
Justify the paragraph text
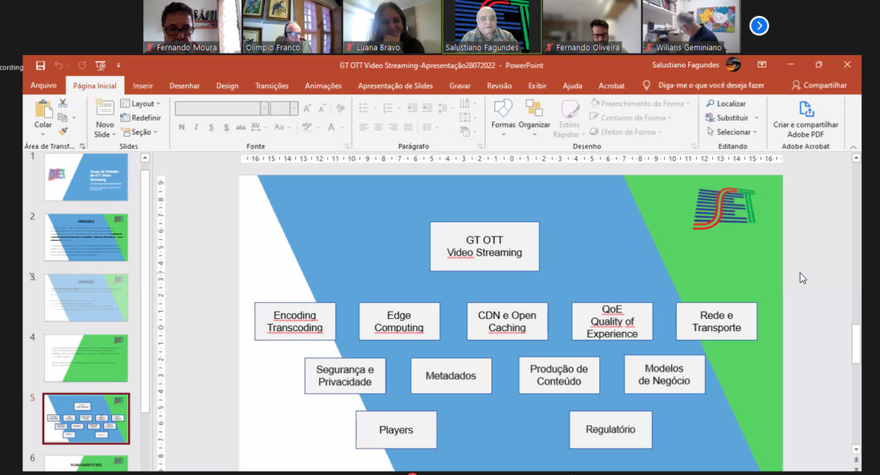(x=408, y=127)
